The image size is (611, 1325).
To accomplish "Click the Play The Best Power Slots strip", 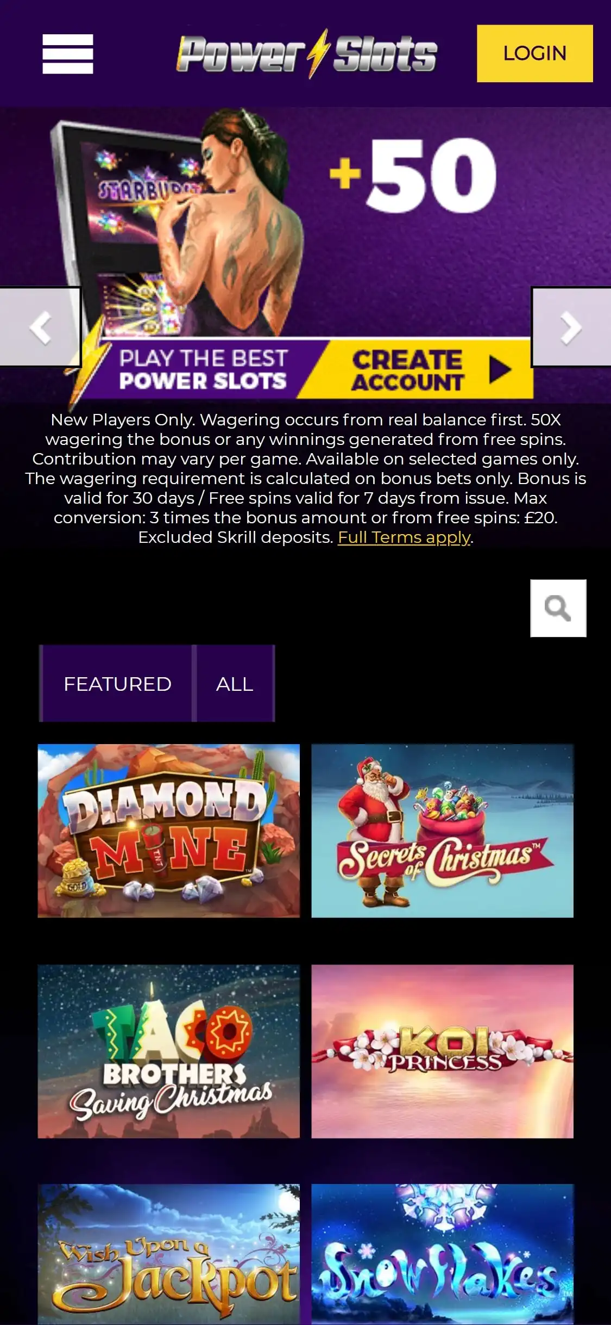I will (203, 370).
